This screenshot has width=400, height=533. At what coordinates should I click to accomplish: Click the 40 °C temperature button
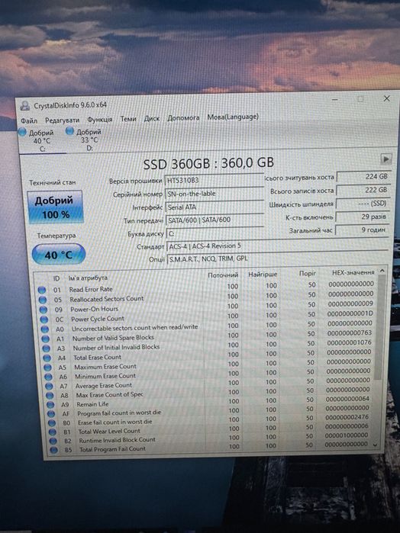[59, 254]
